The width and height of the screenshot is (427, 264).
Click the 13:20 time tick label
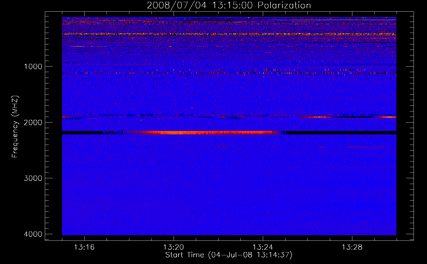(173, 247)
